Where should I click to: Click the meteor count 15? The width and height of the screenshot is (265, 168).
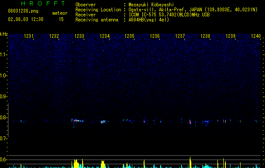point(61,19)
